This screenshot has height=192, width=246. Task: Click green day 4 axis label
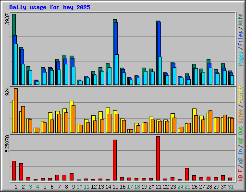37,187
